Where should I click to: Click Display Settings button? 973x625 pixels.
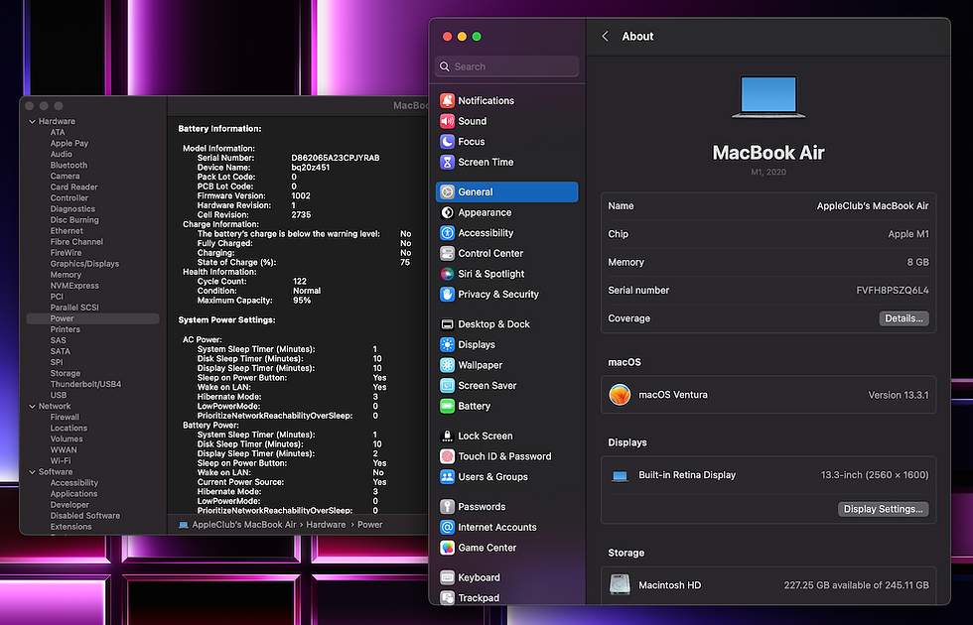pyautogui.click(x=883, y=508)
